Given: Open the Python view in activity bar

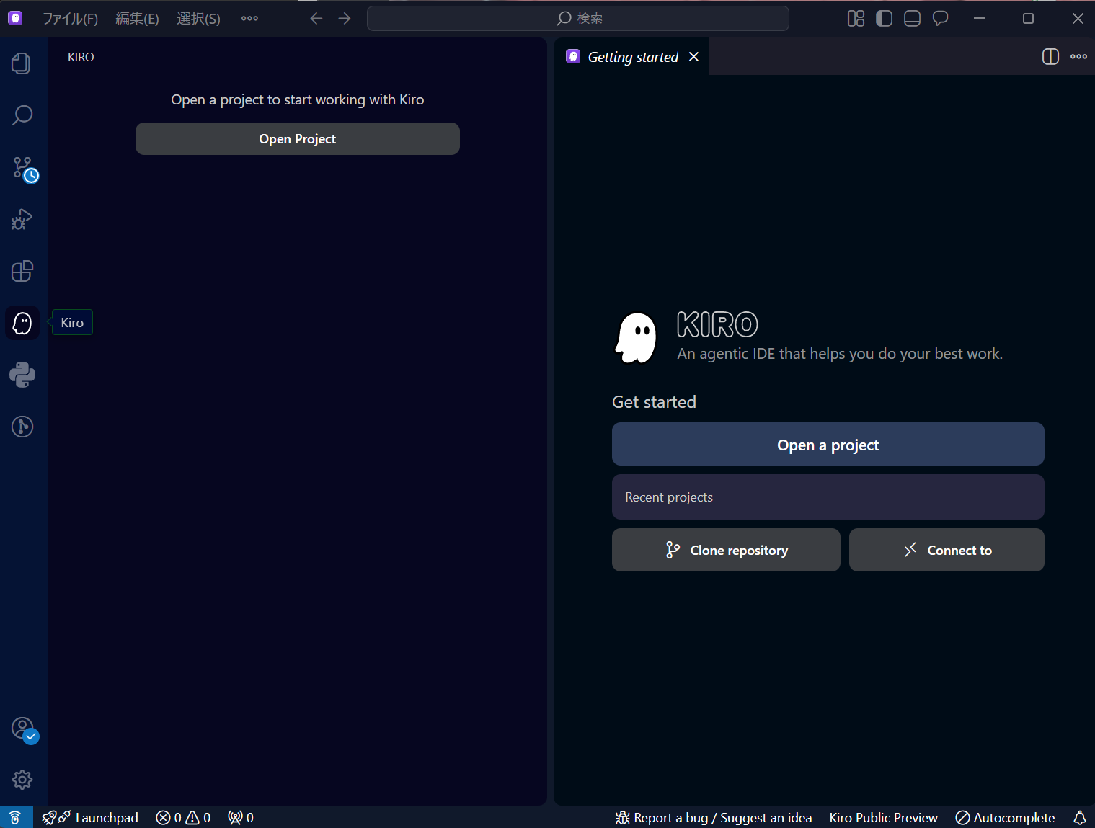Looking at the screenshot, I should coord(22,375).
